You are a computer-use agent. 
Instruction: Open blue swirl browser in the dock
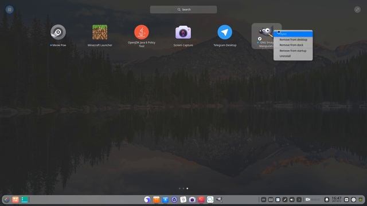tap(147, 200)
